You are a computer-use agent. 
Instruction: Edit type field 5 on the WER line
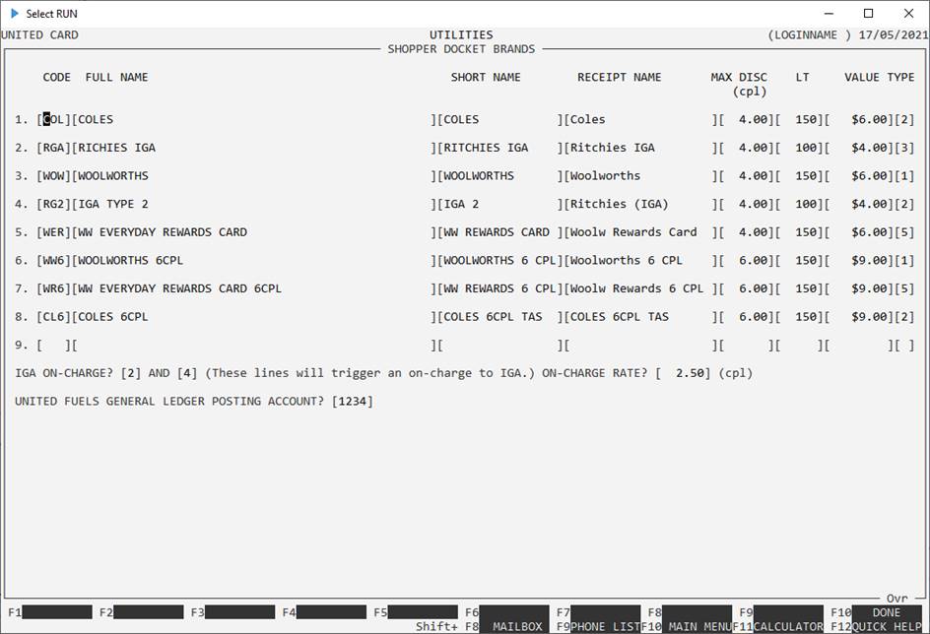click(x=904, y=232)
